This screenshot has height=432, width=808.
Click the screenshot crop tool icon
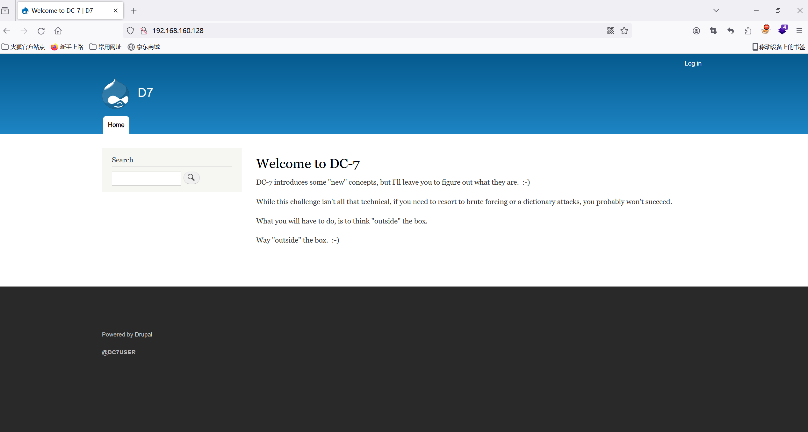[x=713, y=31]
